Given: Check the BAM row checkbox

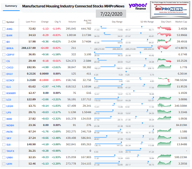Looking at the screenshot, I should [4, 35].
